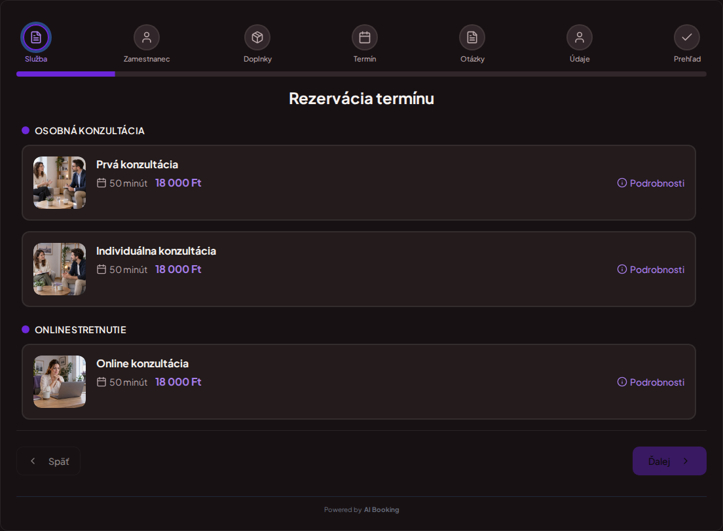This screenshot has height=531, width=723.
Task: Click the Zamestnanec step label
Action: click(x=147, y=59)
